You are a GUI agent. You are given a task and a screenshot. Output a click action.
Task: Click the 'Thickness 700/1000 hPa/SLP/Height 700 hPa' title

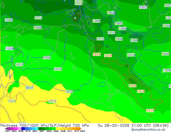(44, 126)
